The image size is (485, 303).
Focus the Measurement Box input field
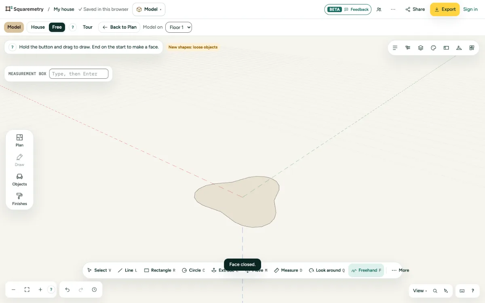(79, 74)
